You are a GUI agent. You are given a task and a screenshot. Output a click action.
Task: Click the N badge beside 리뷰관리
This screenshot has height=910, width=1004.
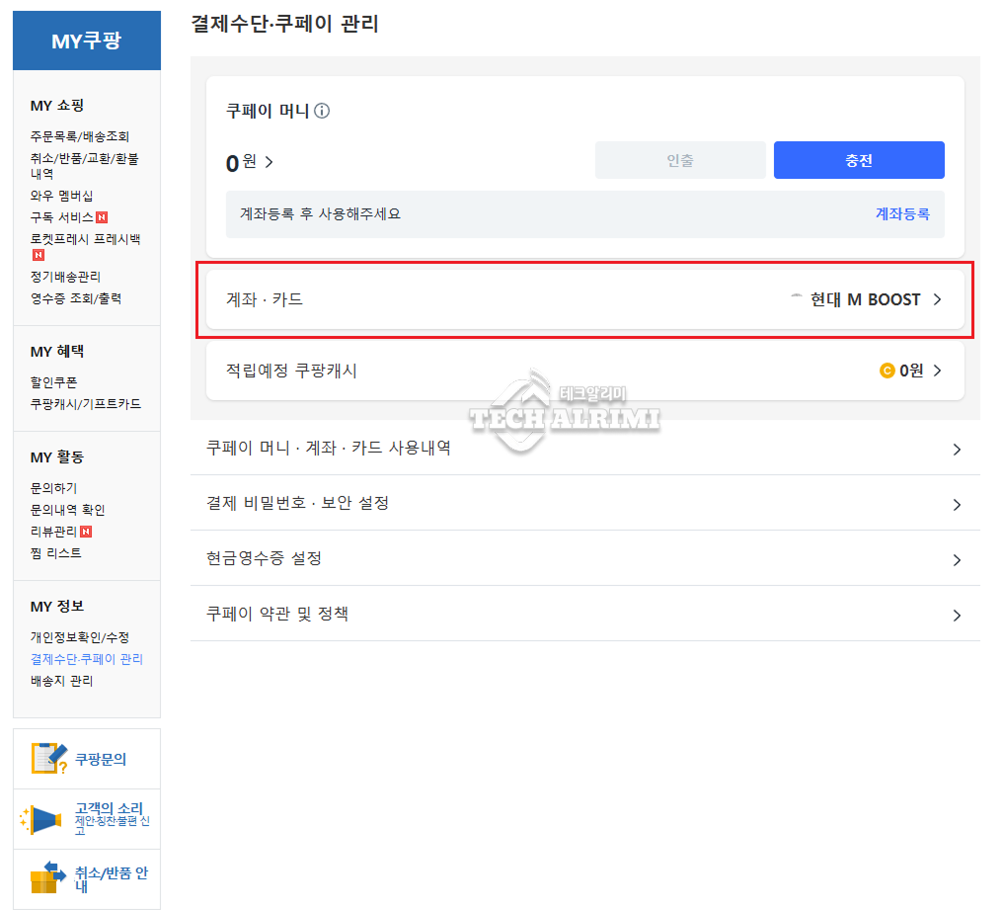pos(86,532)
